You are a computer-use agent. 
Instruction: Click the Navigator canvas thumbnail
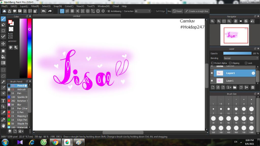[x=234, y=35]
